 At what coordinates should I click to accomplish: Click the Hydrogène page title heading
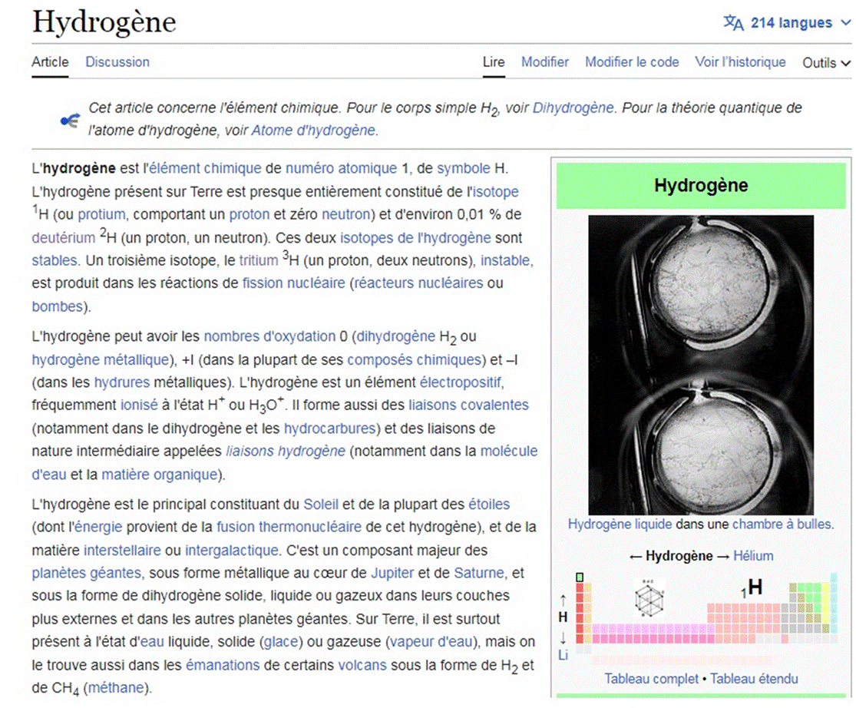[x=104, y=22]
